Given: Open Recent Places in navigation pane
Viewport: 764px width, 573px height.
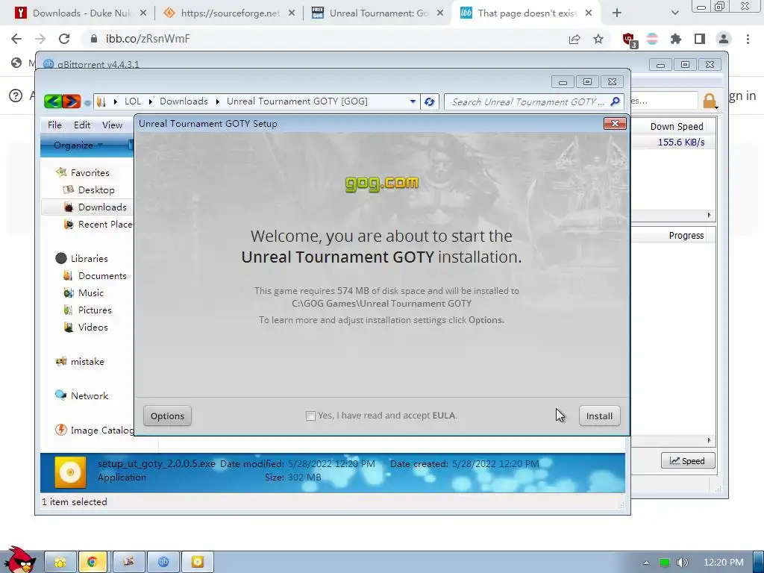Looking at the screenshot, I should 104,224.
